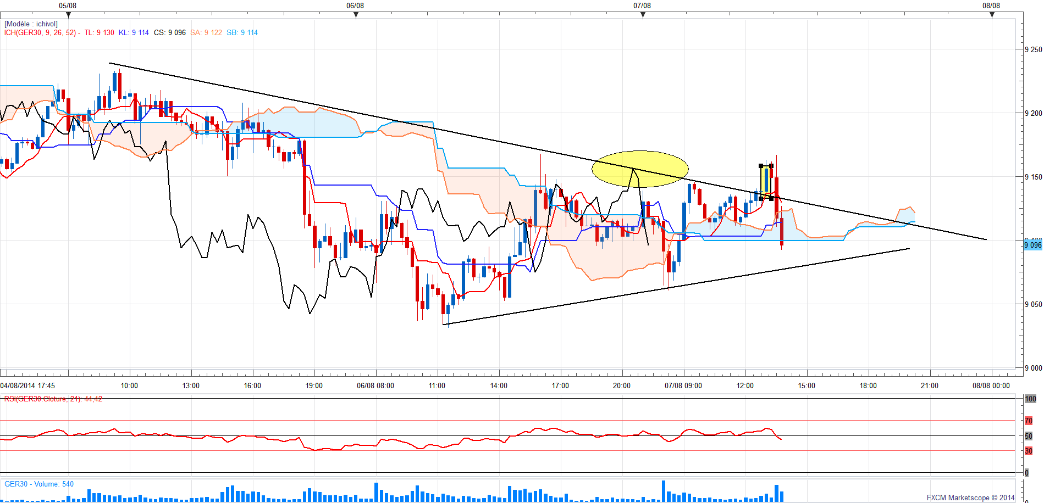Select the red RSI 70 level label
Image resolution: width=1055 pixels, height=503 pixels.
pyautogui.click(x=1029, y=421)
